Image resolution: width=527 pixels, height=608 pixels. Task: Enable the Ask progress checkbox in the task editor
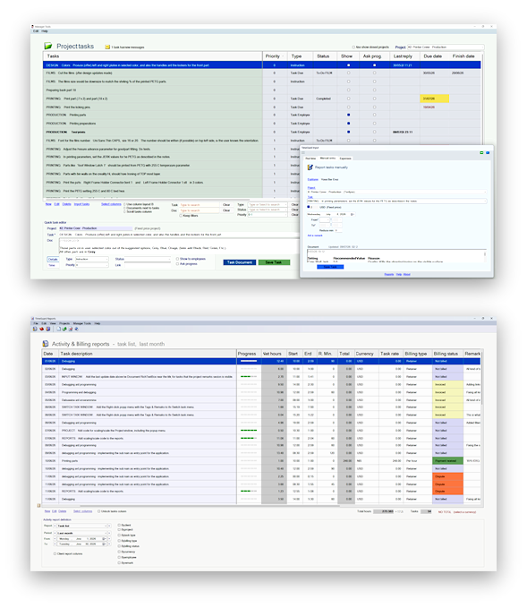coord(177,263)
